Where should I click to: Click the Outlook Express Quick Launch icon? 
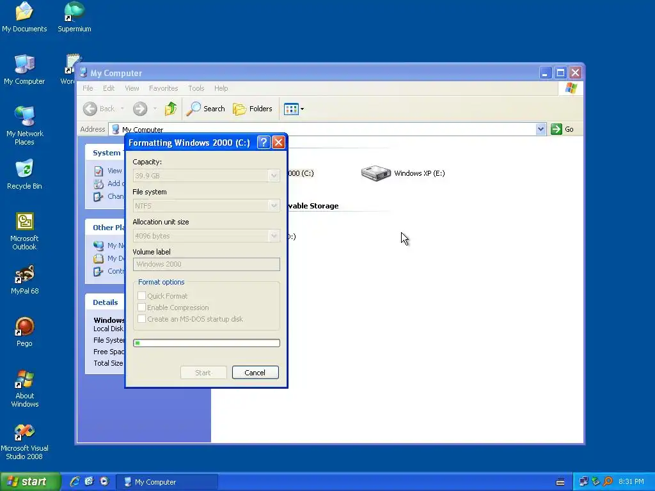[90, 482]
